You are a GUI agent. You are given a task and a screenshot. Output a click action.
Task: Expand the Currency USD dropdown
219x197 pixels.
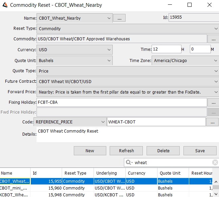(x=74, y=50)
